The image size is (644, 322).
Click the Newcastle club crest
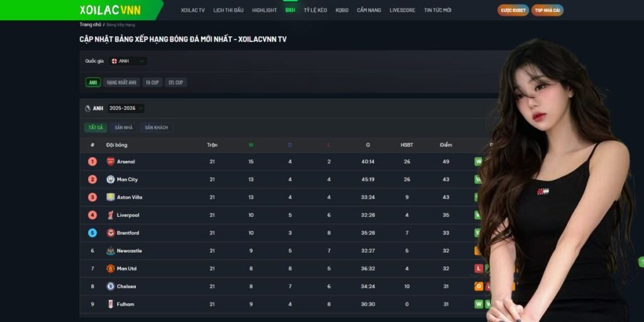[x=111, y=251]
